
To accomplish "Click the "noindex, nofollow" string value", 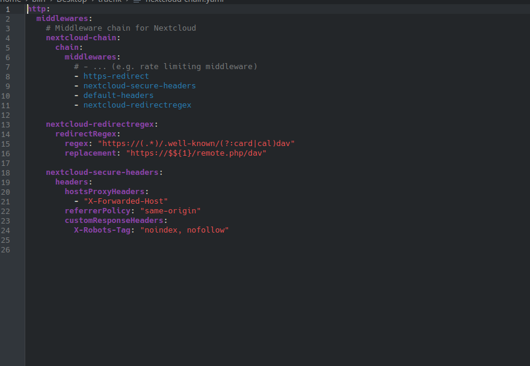I will 185,230.
